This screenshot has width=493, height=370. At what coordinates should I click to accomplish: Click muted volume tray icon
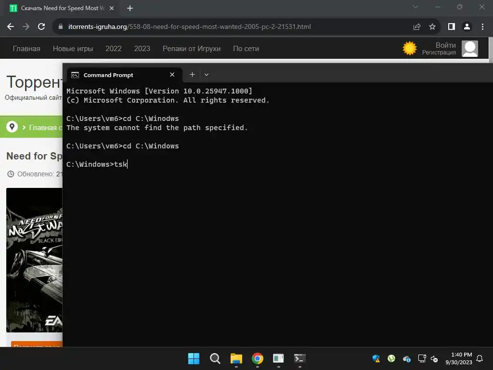434,358
